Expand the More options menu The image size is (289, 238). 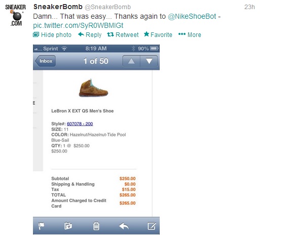(x=190, y=34)
